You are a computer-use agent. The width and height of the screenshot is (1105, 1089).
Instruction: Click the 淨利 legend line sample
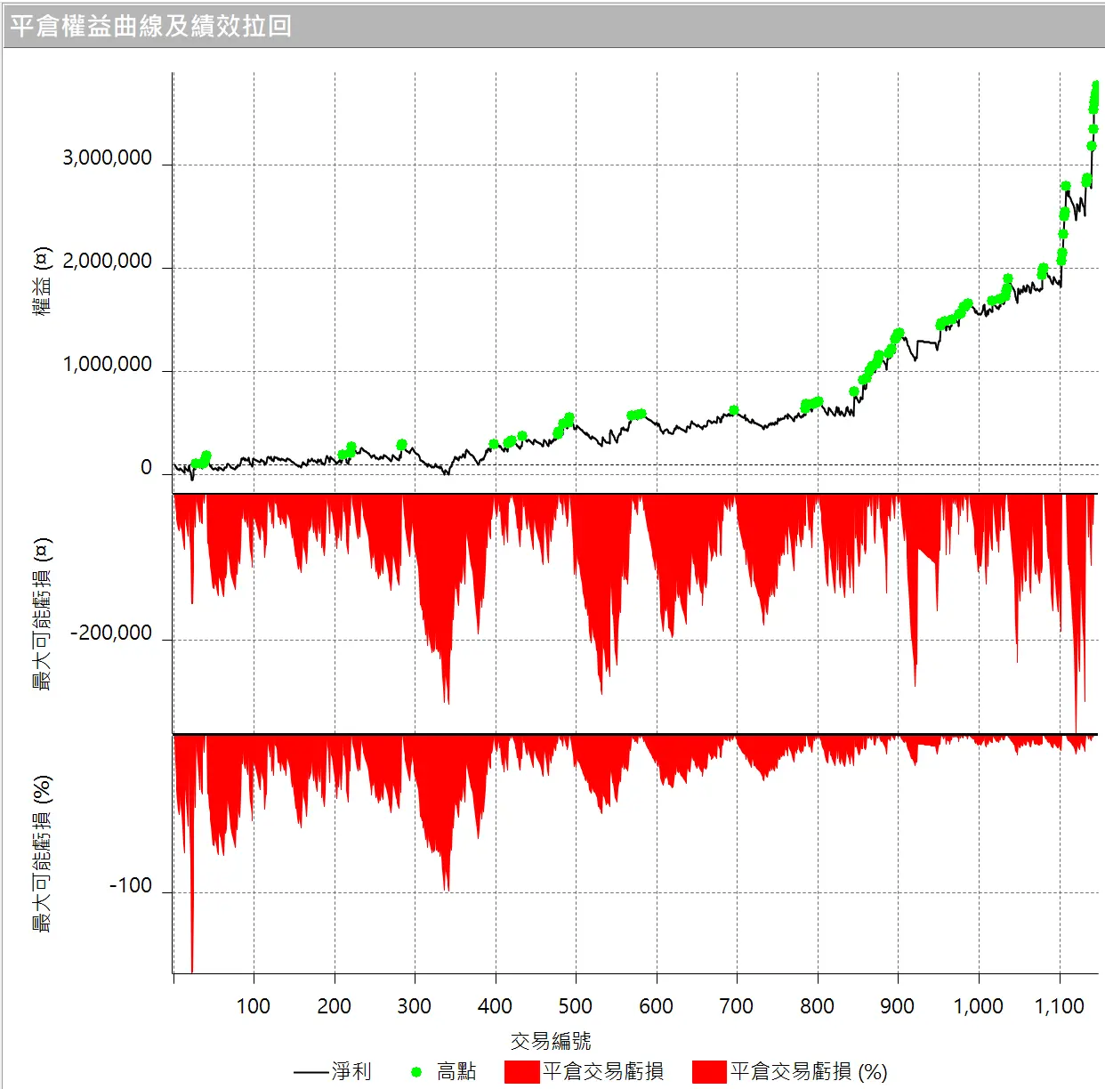coord(311,1072)
